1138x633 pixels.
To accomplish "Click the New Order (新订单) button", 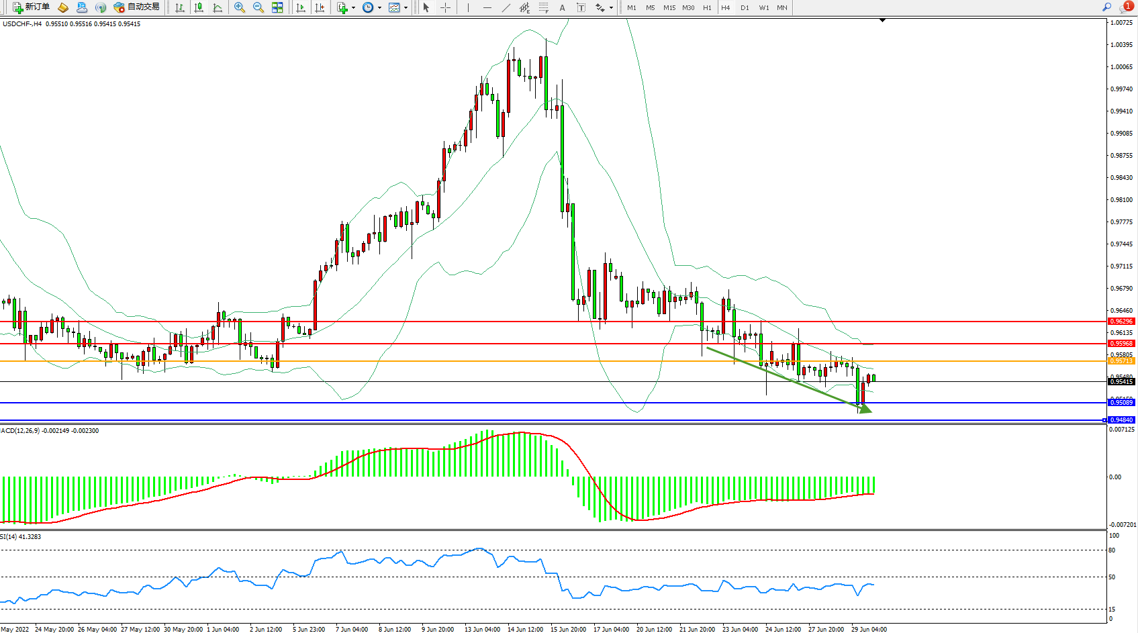I will point(31,7).
